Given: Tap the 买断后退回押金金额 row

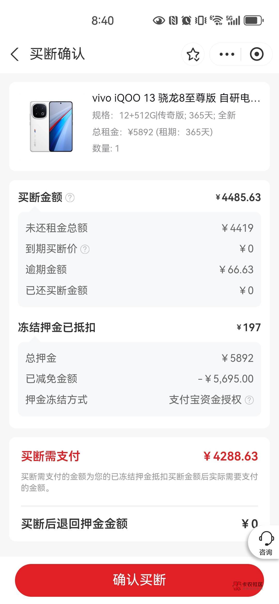Looking at the screenshot, I should (139, 524).
